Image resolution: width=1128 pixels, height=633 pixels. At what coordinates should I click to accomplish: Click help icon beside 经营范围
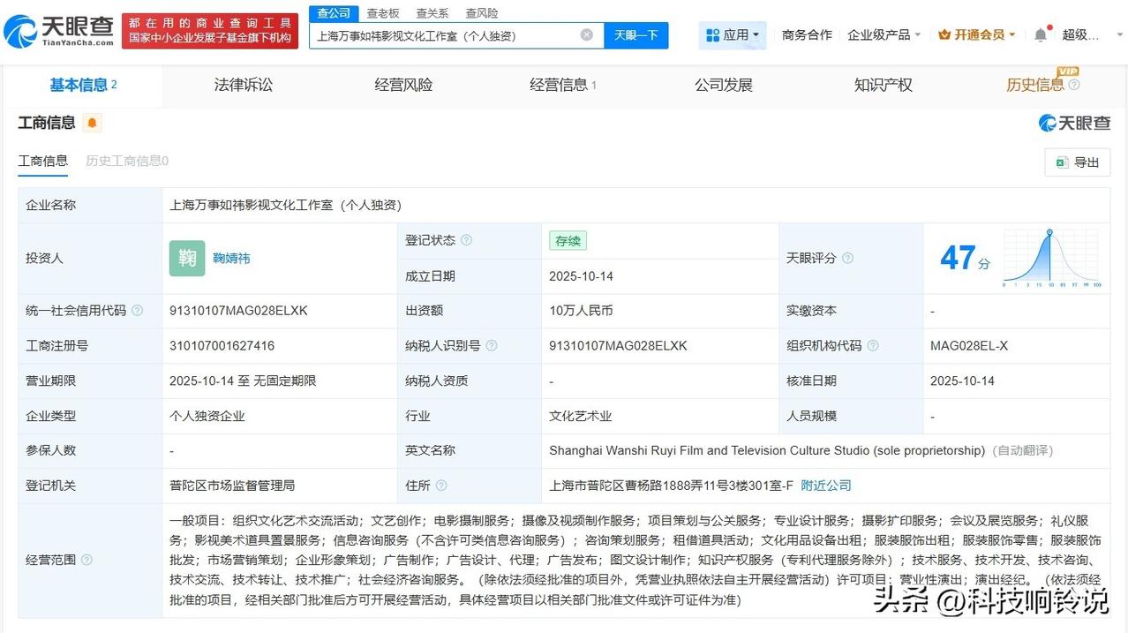coord(86,560)
